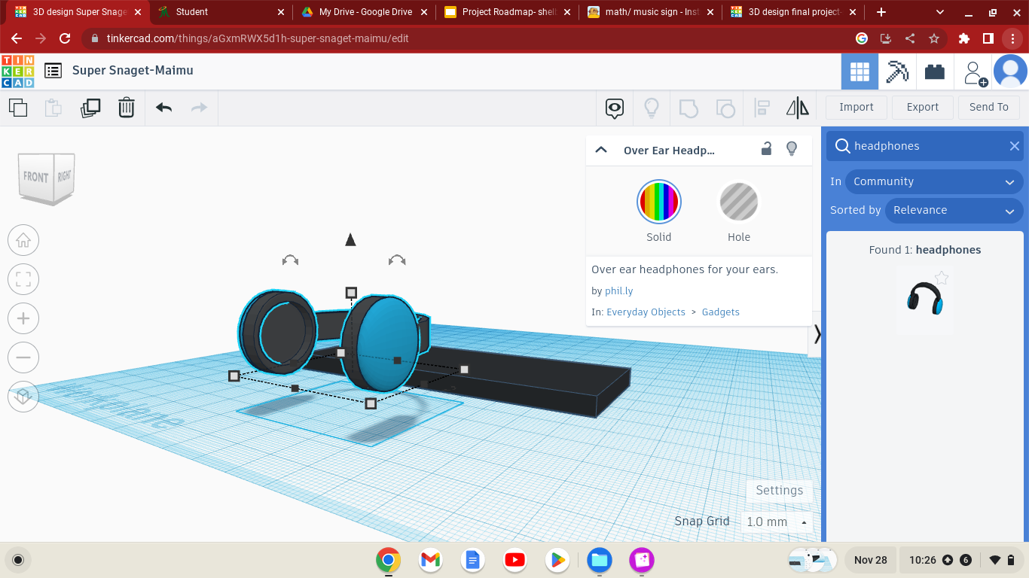
Task: Delete the selection using the trash icon
Action: 126,108
